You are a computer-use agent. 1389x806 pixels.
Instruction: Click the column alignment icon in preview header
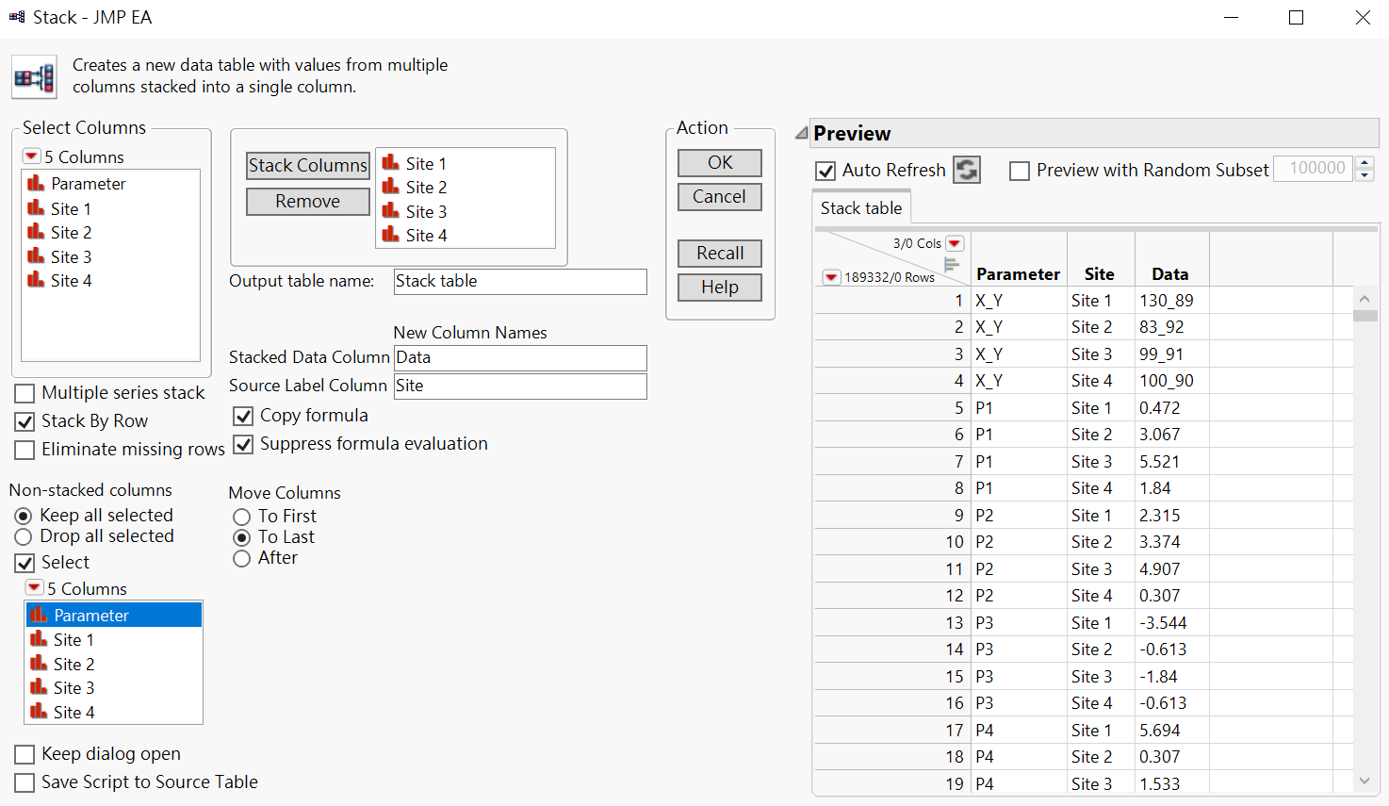point(952,265)
